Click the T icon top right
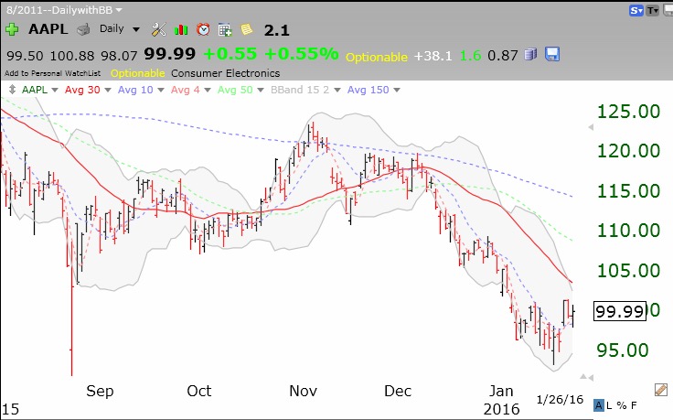This screenshot has height=420, width=673. (652, 11)
